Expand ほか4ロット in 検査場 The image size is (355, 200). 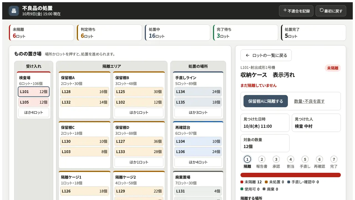pos(34,112)
